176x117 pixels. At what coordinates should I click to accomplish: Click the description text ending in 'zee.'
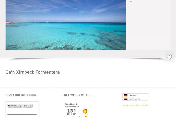pyautogui.click(x=131, y=1)
